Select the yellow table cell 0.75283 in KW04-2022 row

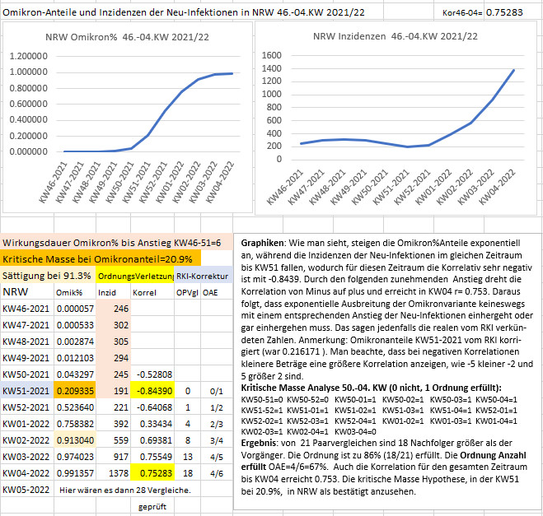click(x=152, y=473)
